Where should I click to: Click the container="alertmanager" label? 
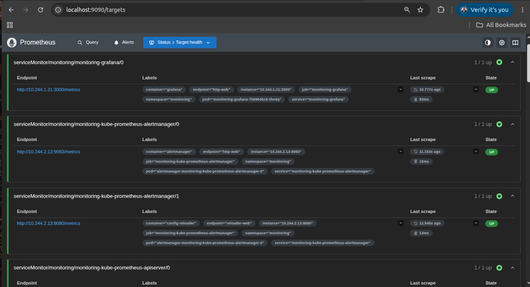(169, 152)
